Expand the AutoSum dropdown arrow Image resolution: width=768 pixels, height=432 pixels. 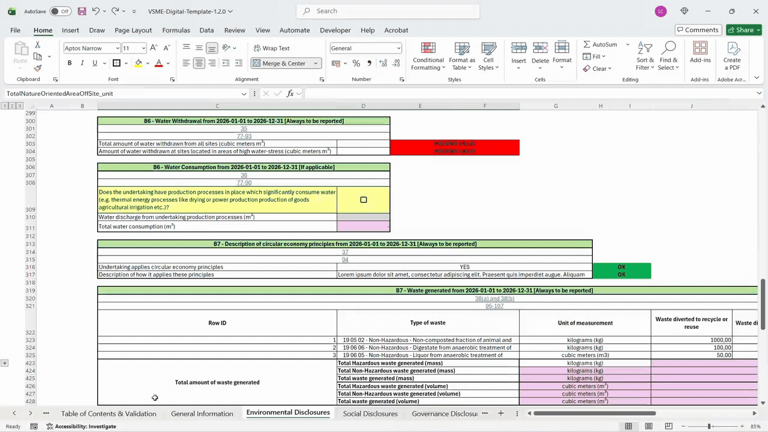click(x=628, y=44)
